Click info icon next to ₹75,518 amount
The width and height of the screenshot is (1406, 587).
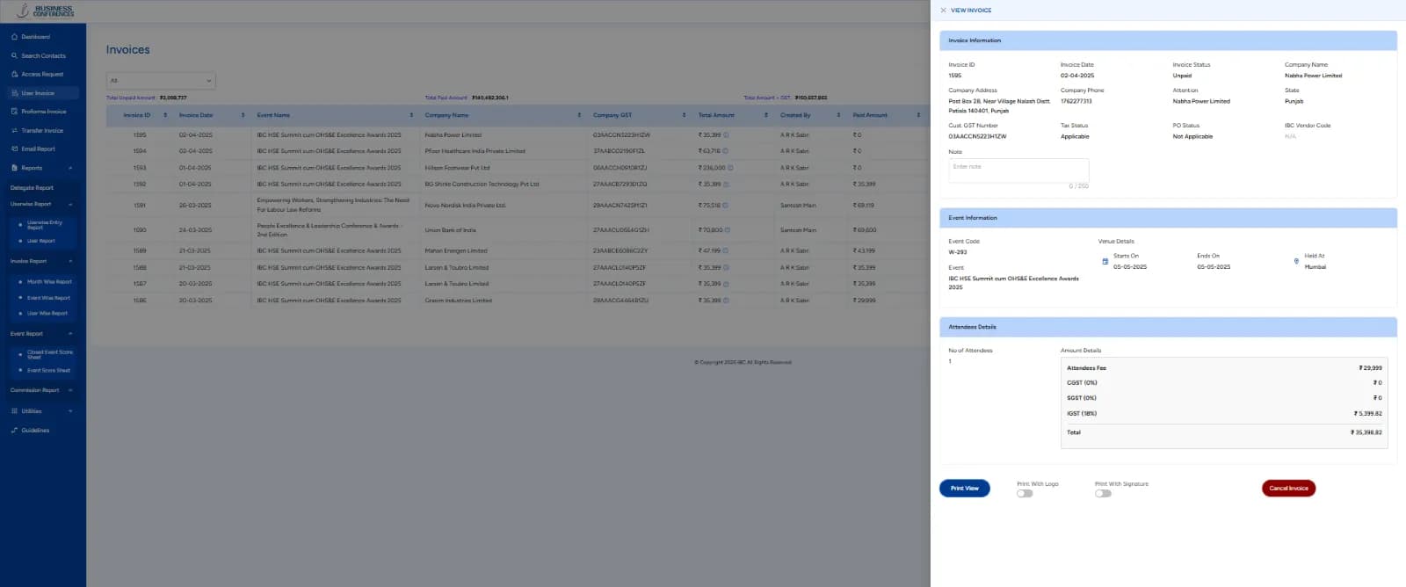(726, 206)
